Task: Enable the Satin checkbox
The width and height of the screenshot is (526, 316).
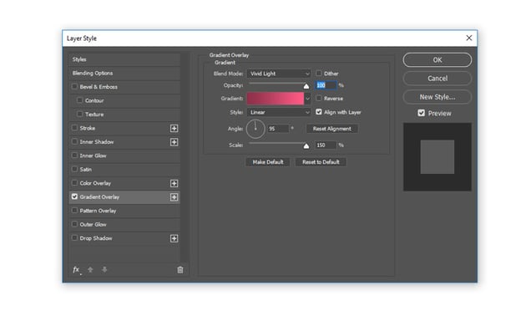Action: (74, 169)
